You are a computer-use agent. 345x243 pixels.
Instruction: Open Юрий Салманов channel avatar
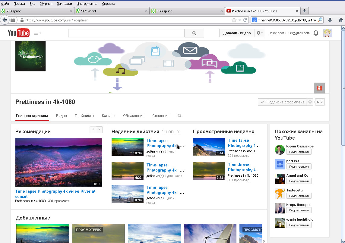(x=280, y=150)
